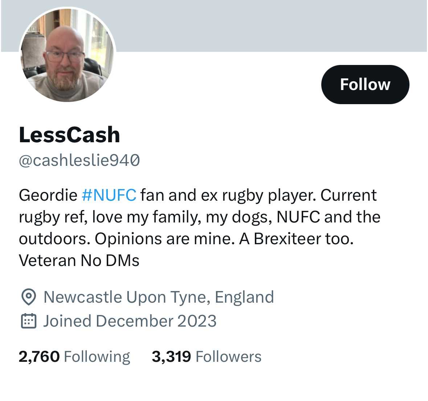Viewport: 428px width, 401px height.
Task: Open the Followers list label
Action: point(228,357)
